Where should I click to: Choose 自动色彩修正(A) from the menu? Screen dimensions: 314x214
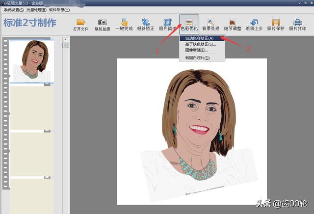(x=199, y=38)
